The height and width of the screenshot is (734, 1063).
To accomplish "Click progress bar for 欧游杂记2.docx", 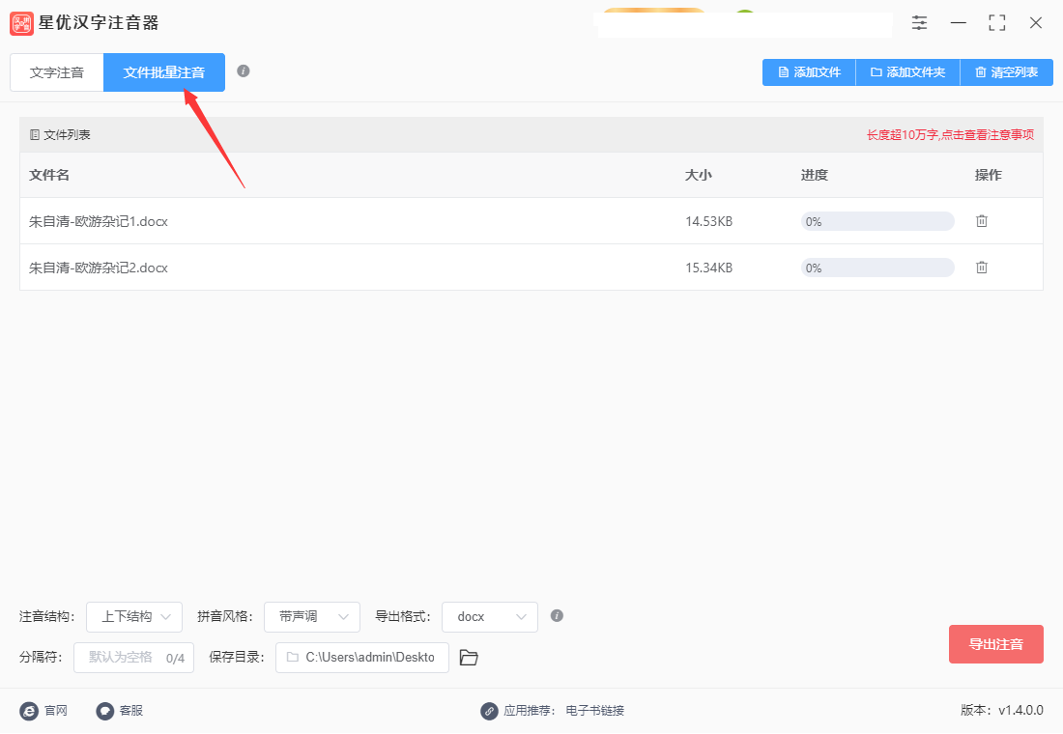I will point(877,268).
